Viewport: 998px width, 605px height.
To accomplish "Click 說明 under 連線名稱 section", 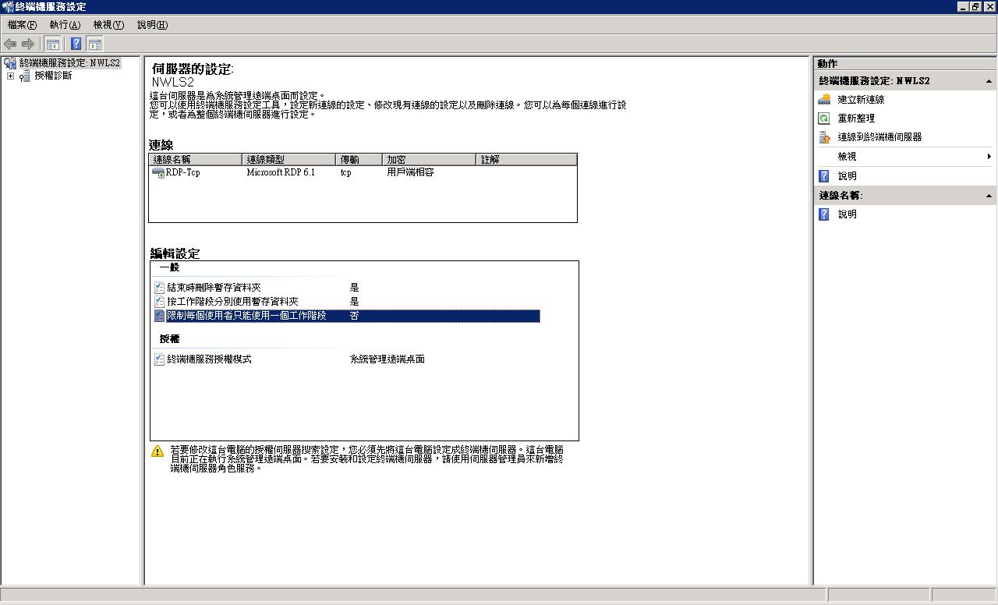I will pyautogui.click(x=847, y=214).
